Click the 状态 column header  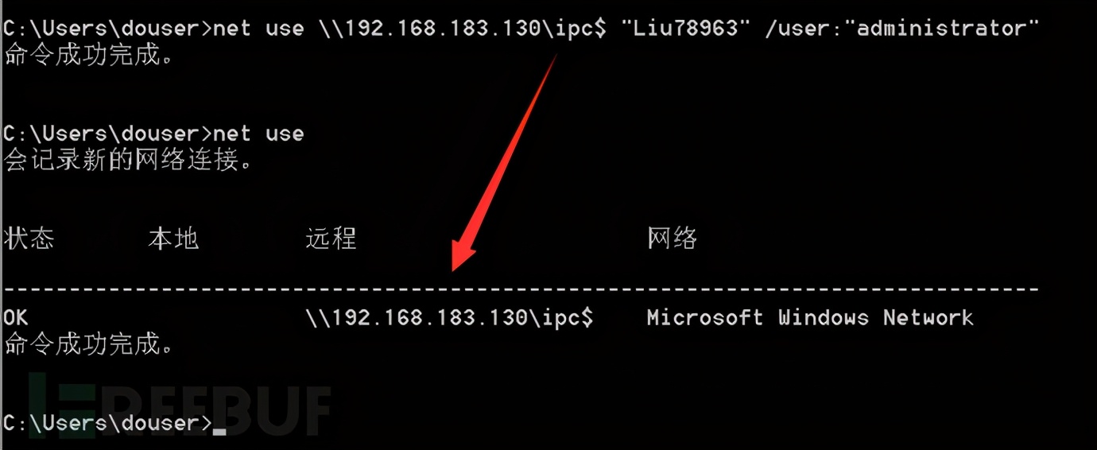coord(29,238)
